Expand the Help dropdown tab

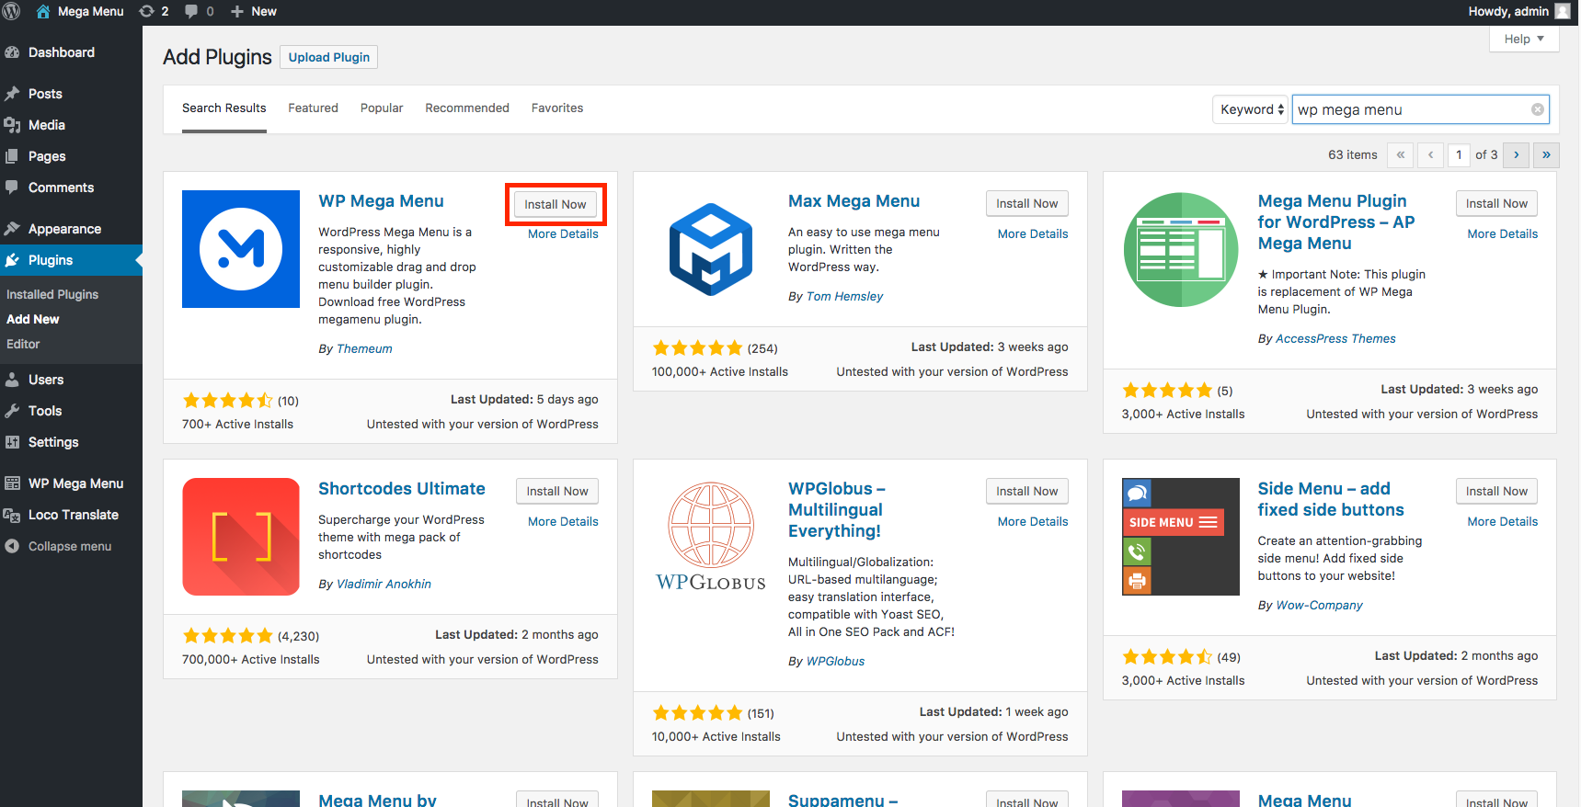click(1524, 39)
